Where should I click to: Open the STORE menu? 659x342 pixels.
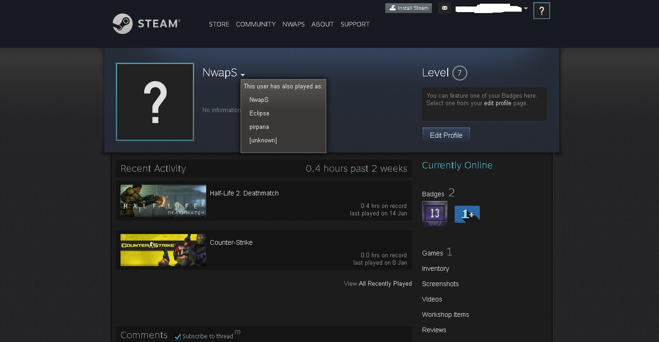point(219,24)
